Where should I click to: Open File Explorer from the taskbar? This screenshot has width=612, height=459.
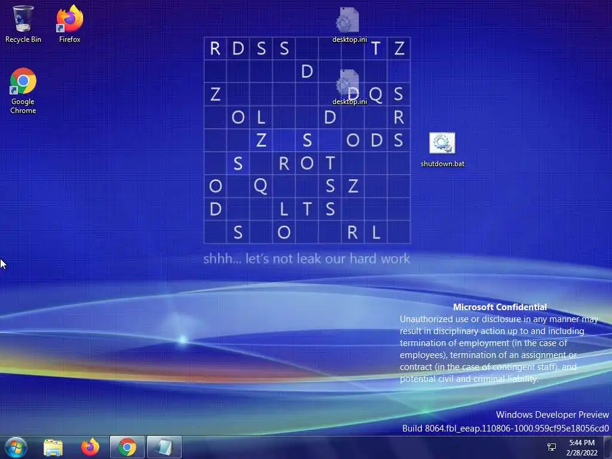53,447
